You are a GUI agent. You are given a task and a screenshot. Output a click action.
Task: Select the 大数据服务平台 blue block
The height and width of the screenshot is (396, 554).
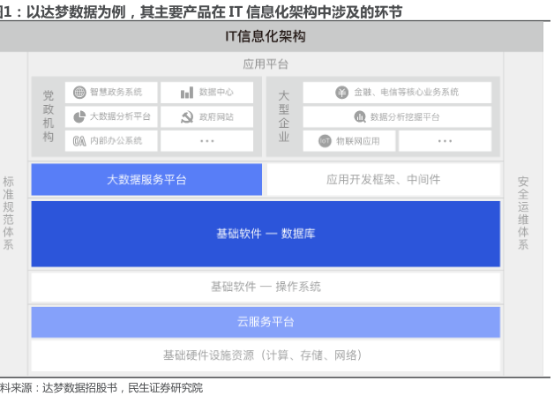pos(146,179)
